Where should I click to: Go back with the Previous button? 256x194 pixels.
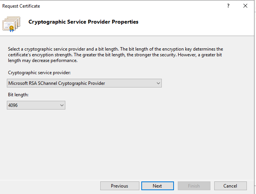(x=119, y=186)
